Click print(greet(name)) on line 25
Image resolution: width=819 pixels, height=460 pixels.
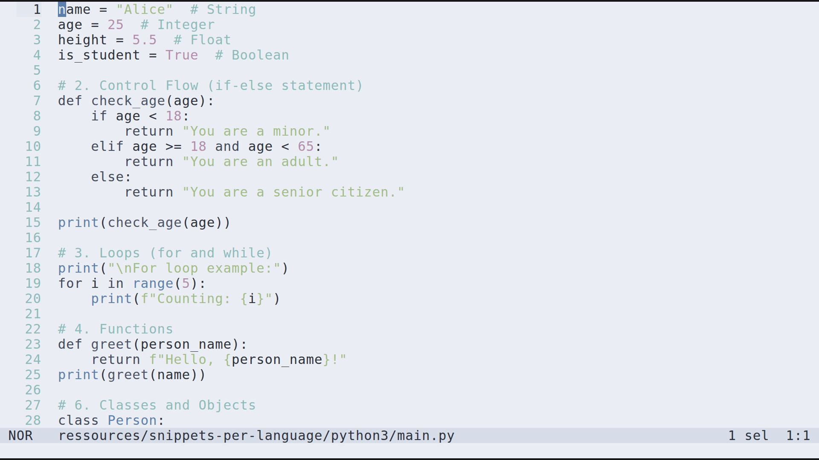click(131, 375)
